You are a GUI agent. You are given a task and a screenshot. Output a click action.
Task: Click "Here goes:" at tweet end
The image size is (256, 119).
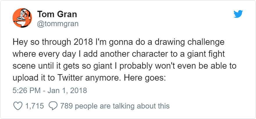tap(145, 78)
